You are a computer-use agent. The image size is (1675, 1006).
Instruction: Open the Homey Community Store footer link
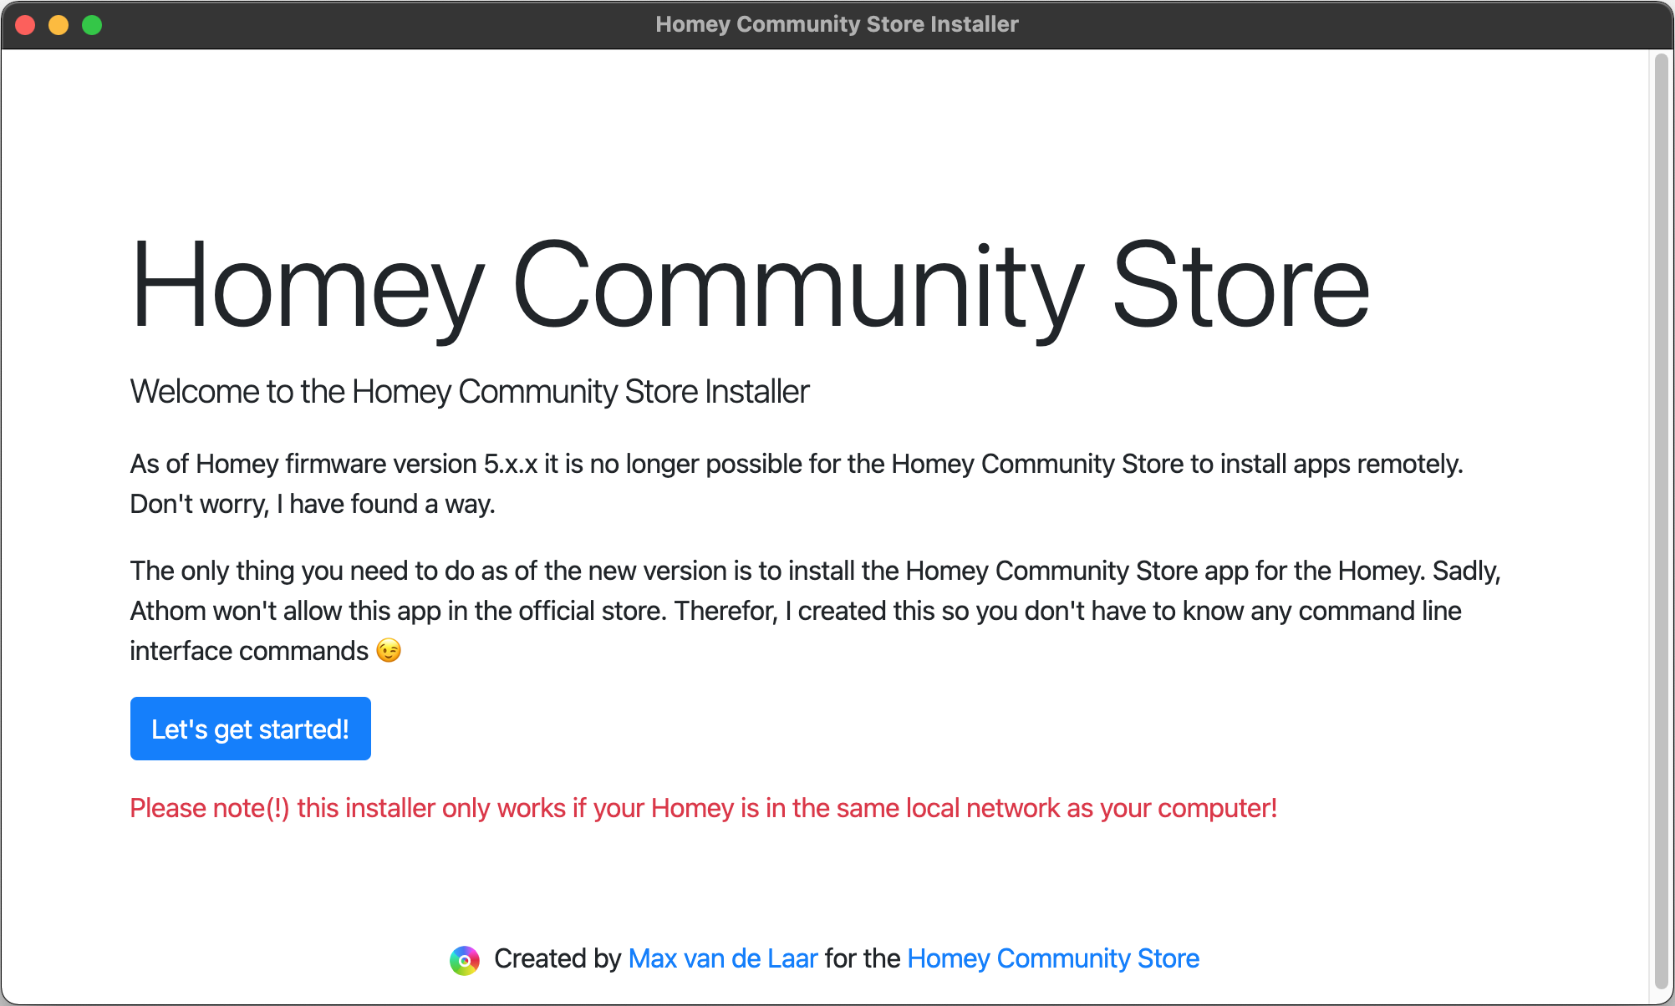(x=1052, y=958)
